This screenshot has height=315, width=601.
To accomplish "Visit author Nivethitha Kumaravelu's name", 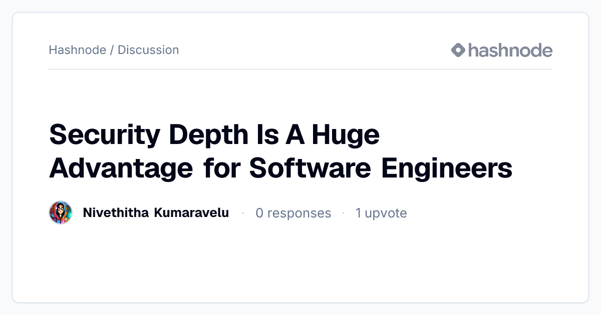I will pyautogui.click(x=156, y=213).
